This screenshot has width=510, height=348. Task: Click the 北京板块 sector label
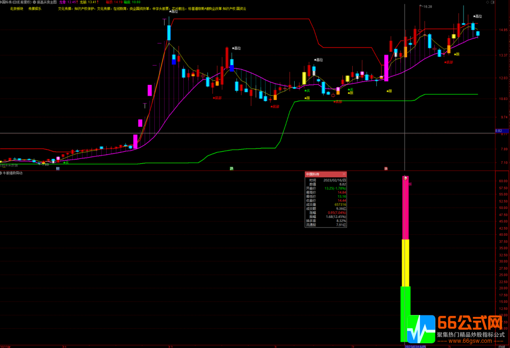tap(17, 9)
